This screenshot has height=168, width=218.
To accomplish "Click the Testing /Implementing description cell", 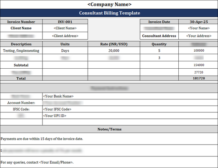I will click(x=21, y=51).
